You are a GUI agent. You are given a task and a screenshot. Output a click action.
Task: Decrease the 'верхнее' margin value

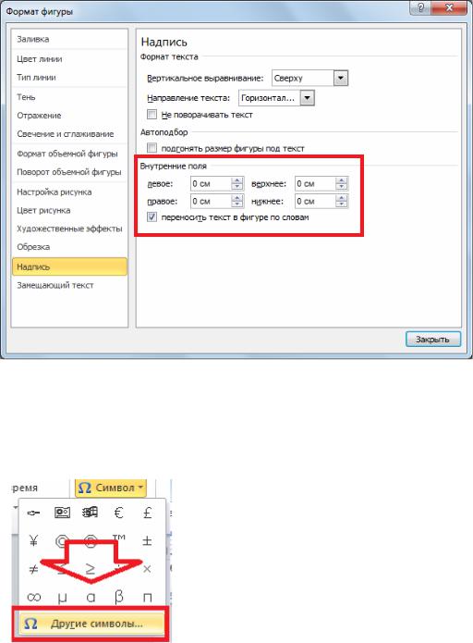[x=342, y=187]
